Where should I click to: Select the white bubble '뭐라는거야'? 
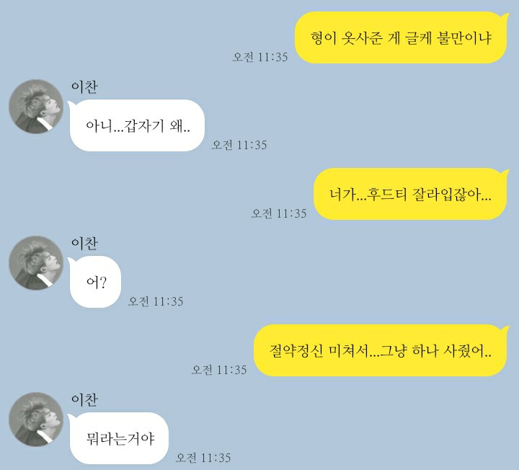click(119, 438)
